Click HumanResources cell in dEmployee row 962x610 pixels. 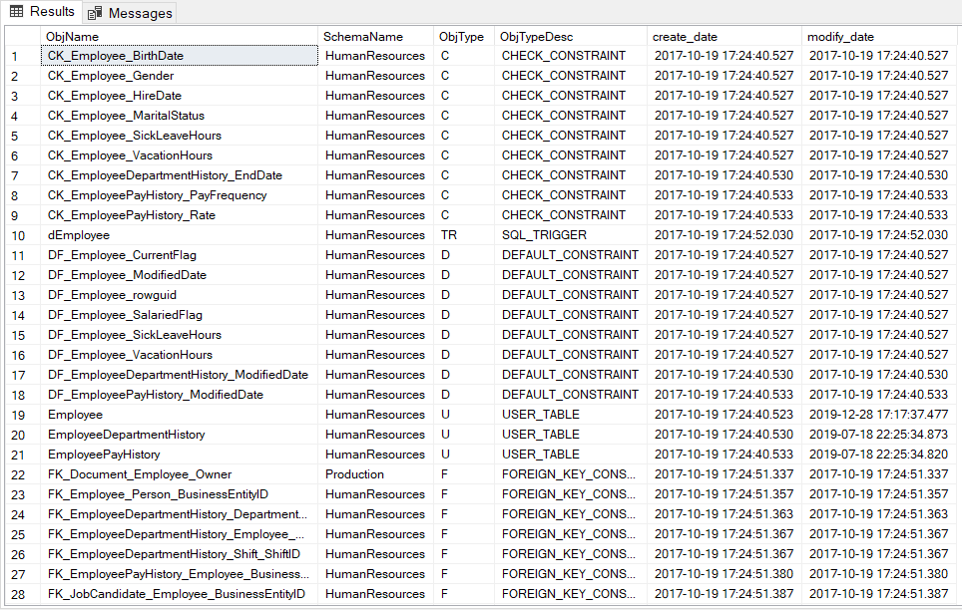click(375, 235)
